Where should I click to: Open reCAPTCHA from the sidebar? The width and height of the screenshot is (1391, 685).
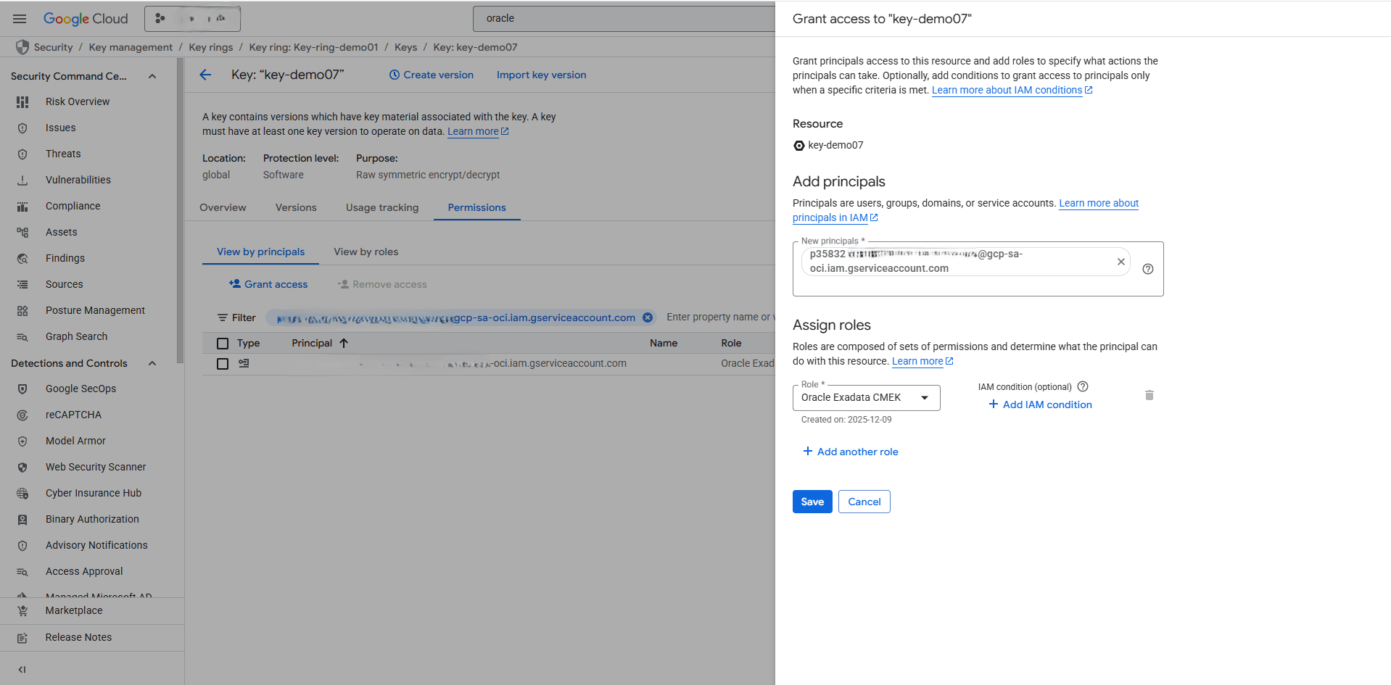tap(72, 415)
